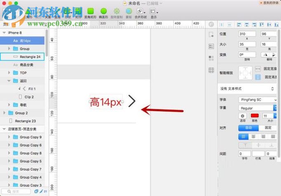Image resolution: width=281 pixels, height=196 pixels.
Task: Align layers to right edge
Action: click(x=254, y=25)
